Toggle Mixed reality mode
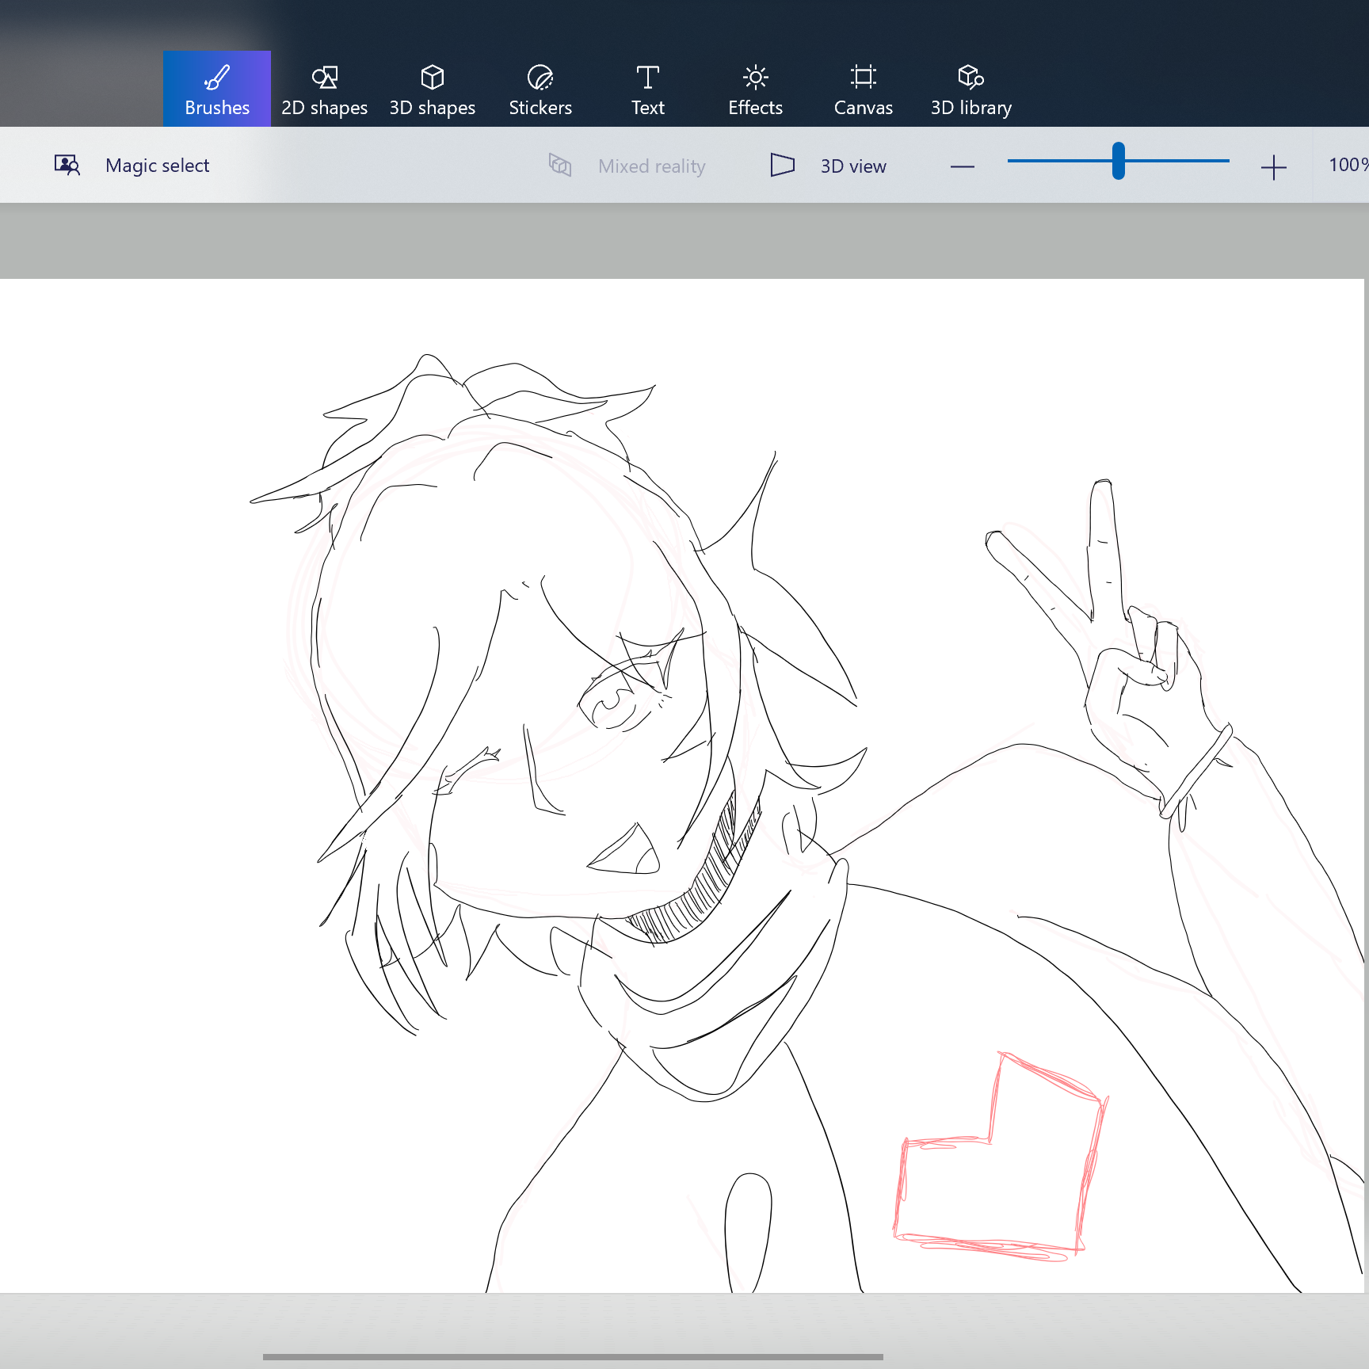This screenshot has width=1369, height=1369. (x=627, y=166)
